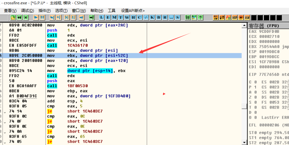This screenshot has width=289, height=145.
Task: Click disassembly scrollbar up arrow
Action: tap(244, 25)
